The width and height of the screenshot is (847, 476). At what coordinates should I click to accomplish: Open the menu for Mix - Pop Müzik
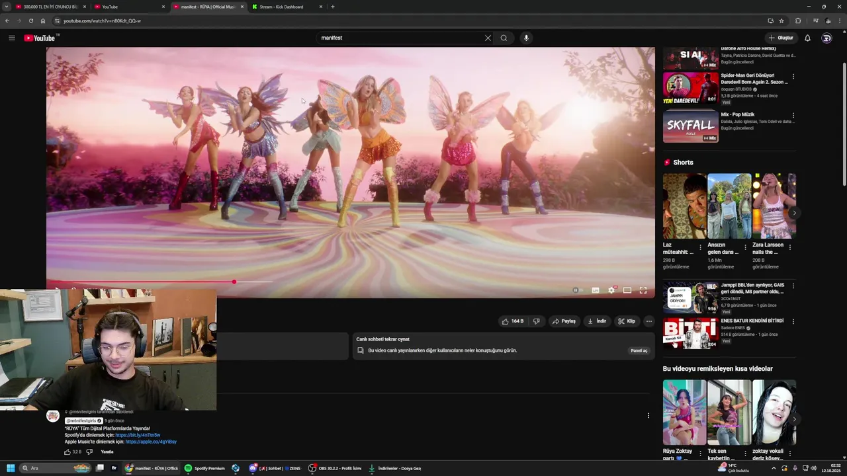(793, 116)
